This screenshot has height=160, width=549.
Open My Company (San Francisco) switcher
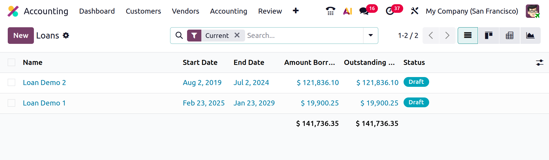472,11
